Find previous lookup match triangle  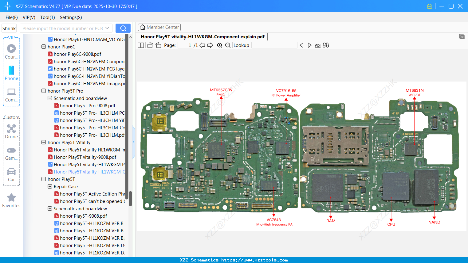tap(301, 45)
